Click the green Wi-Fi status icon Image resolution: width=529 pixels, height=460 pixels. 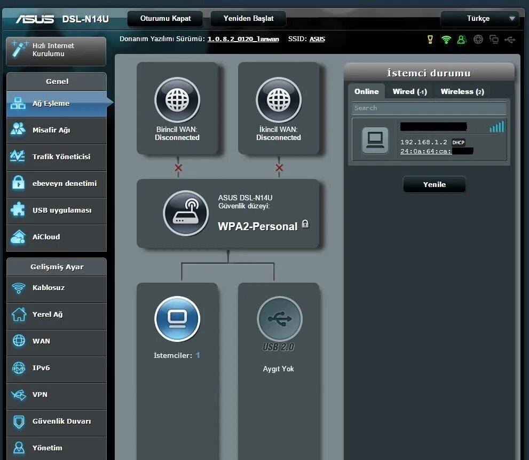[x=446, y=40]
